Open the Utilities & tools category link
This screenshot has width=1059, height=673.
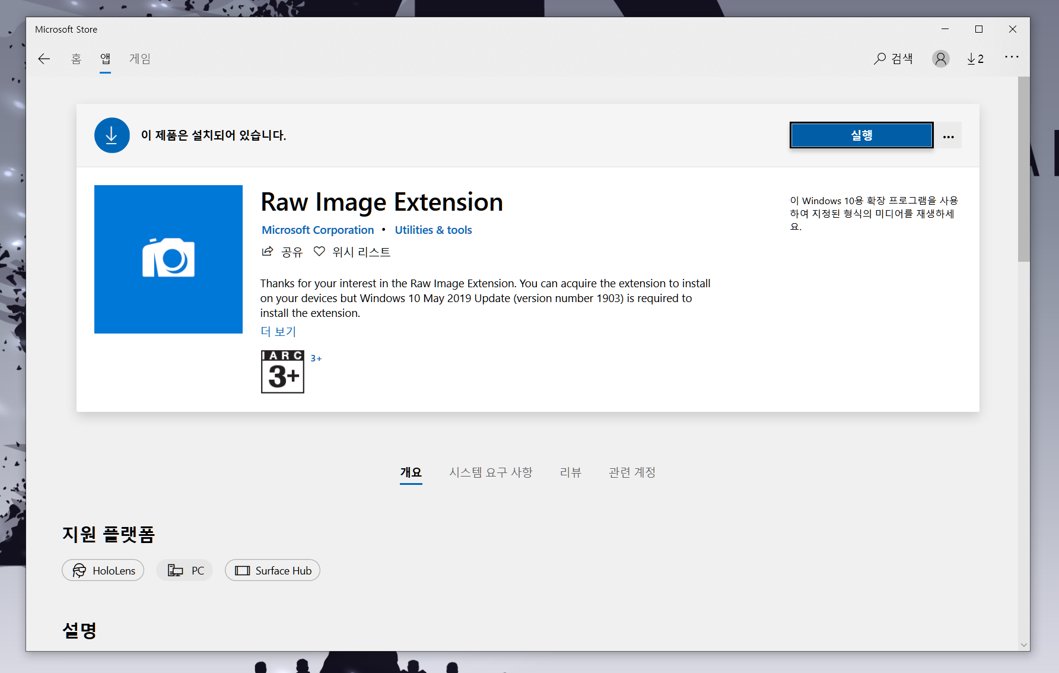[433, 230]
